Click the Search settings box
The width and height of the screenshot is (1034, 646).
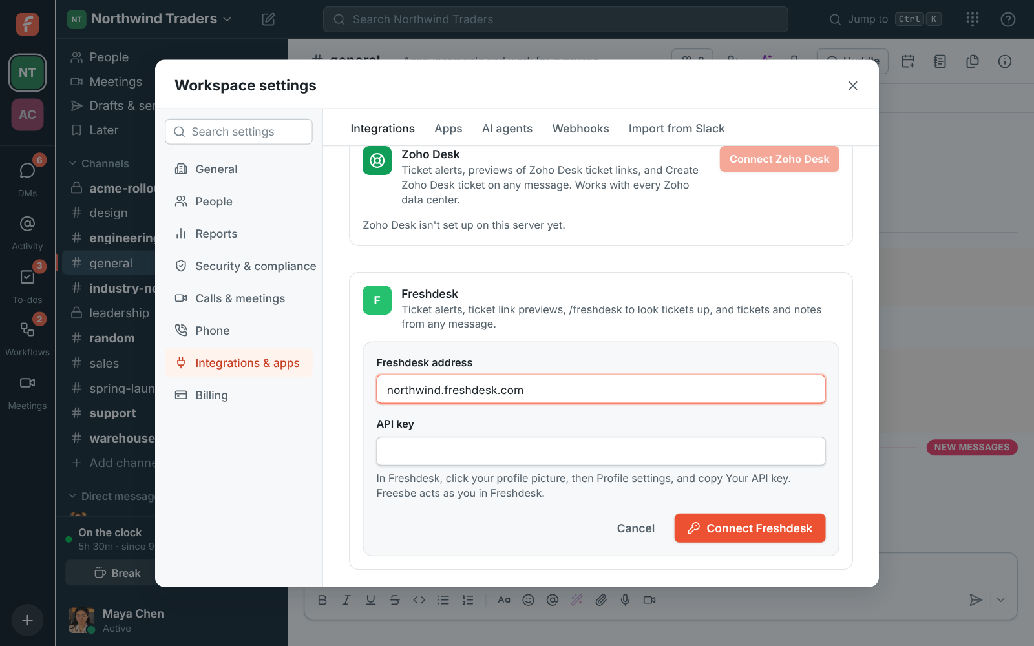point(238,132)
